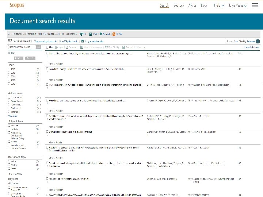Click the Limit to button
Image resolution: width=263 pixels, height=197 pixels.
[x=19, y=58]
